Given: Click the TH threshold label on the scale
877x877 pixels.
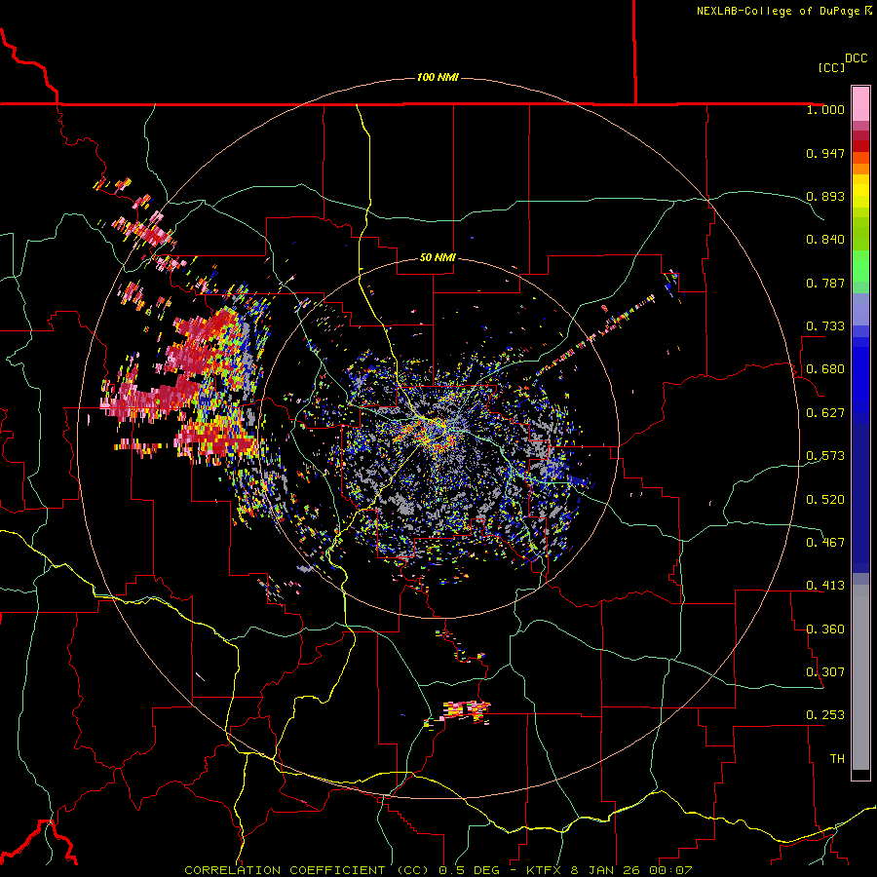Looking at the screenshot, I should tap(837, 759).
